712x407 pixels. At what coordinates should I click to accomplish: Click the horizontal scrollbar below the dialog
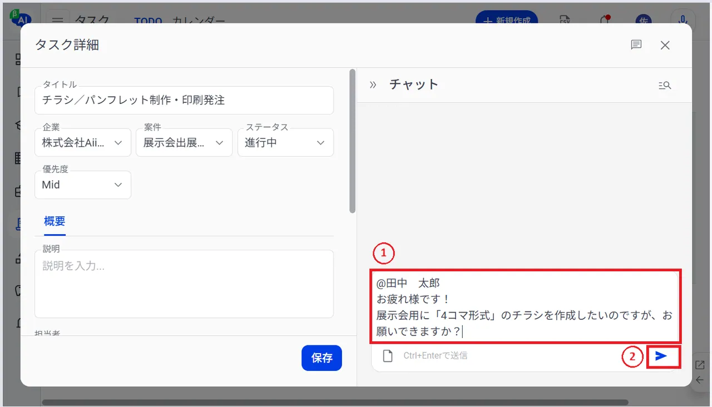[x=335, y=402]
